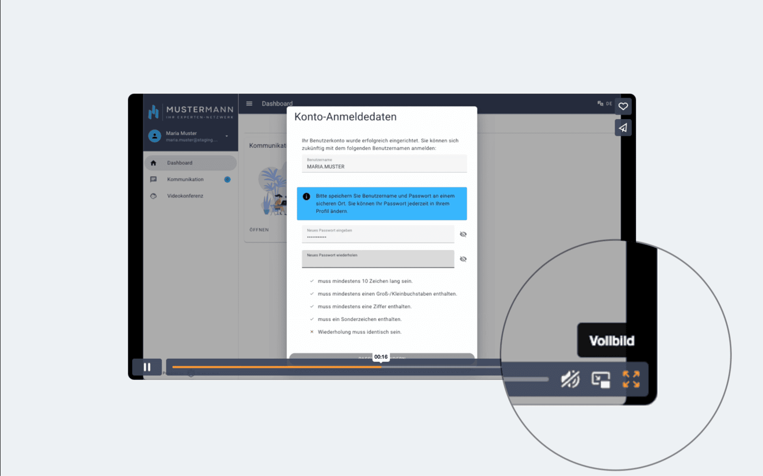Click the Mustermann logo
The image size is (763, 476).
pyautogui.click(x=191, y=112)
